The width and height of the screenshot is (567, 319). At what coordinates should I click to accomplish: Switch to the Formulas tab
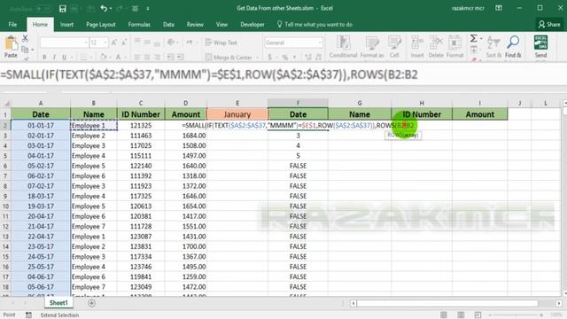(139, 24)
